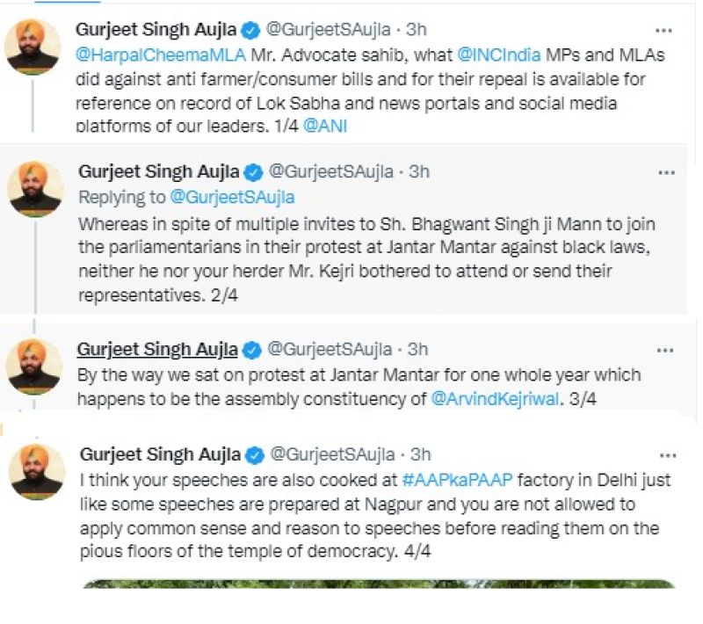
Task: Click the verified badge on the 3/4 tweet
Action: pos(252,350)
